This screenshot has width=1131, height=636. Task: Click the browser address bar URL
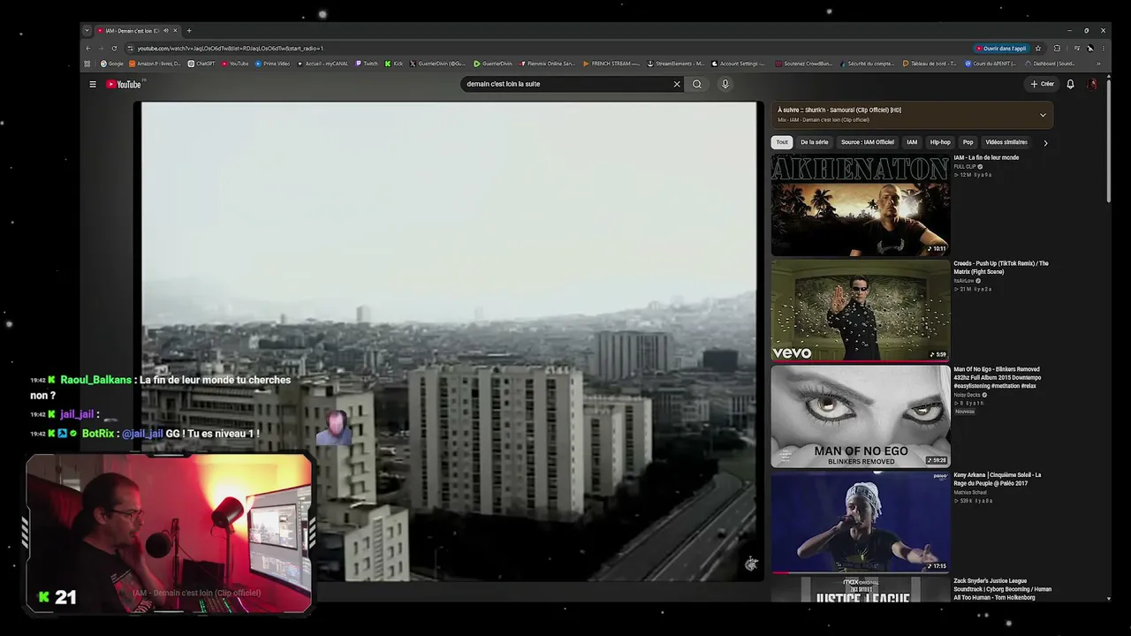pyautogui.click(x=230, y=49)
